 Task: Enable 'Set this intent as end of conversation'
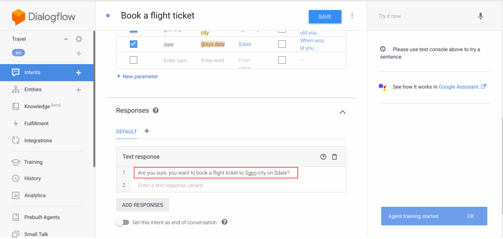point(123,222)
